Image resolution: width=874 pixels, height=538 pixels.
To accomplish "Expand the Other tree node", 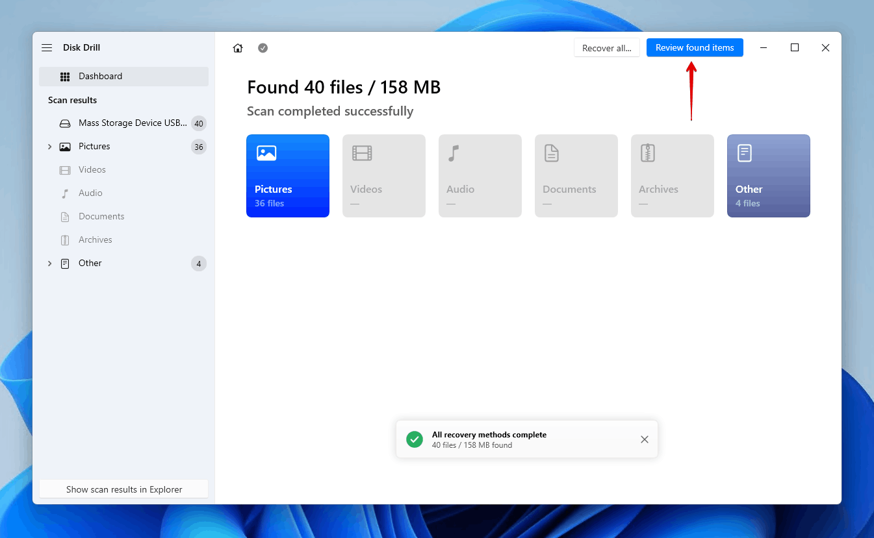I will pyautogui.click(x=49, y=263).
